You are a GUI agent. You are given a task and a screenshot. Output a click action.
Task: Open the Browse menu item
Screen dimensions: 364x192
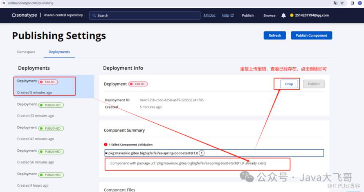(269, 15)
